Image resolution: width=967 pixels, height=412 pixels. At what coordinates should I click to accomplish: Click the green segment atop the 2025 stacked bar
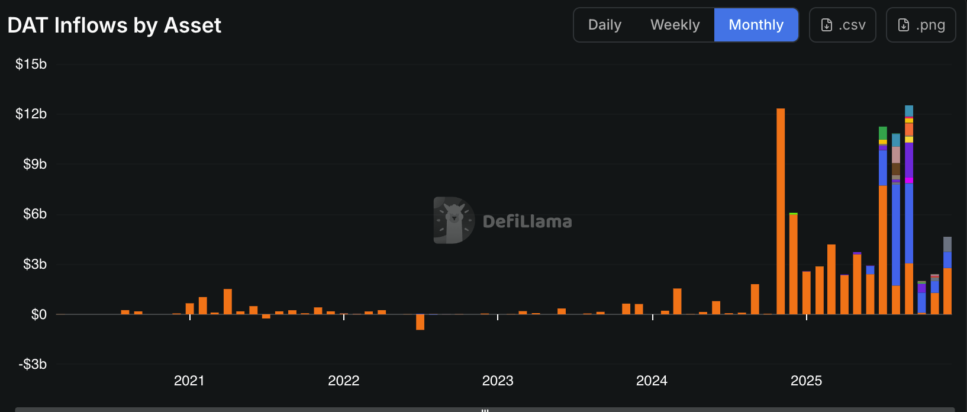[883, 133]
